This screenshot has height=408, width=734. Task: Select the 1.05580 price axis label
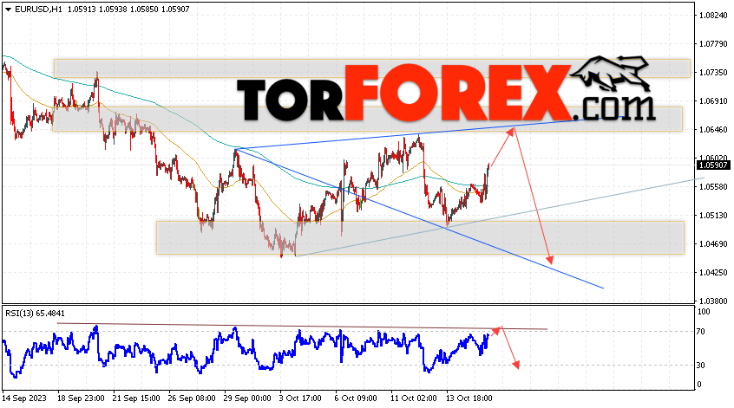pyautogui.click(x=713, y=186)
